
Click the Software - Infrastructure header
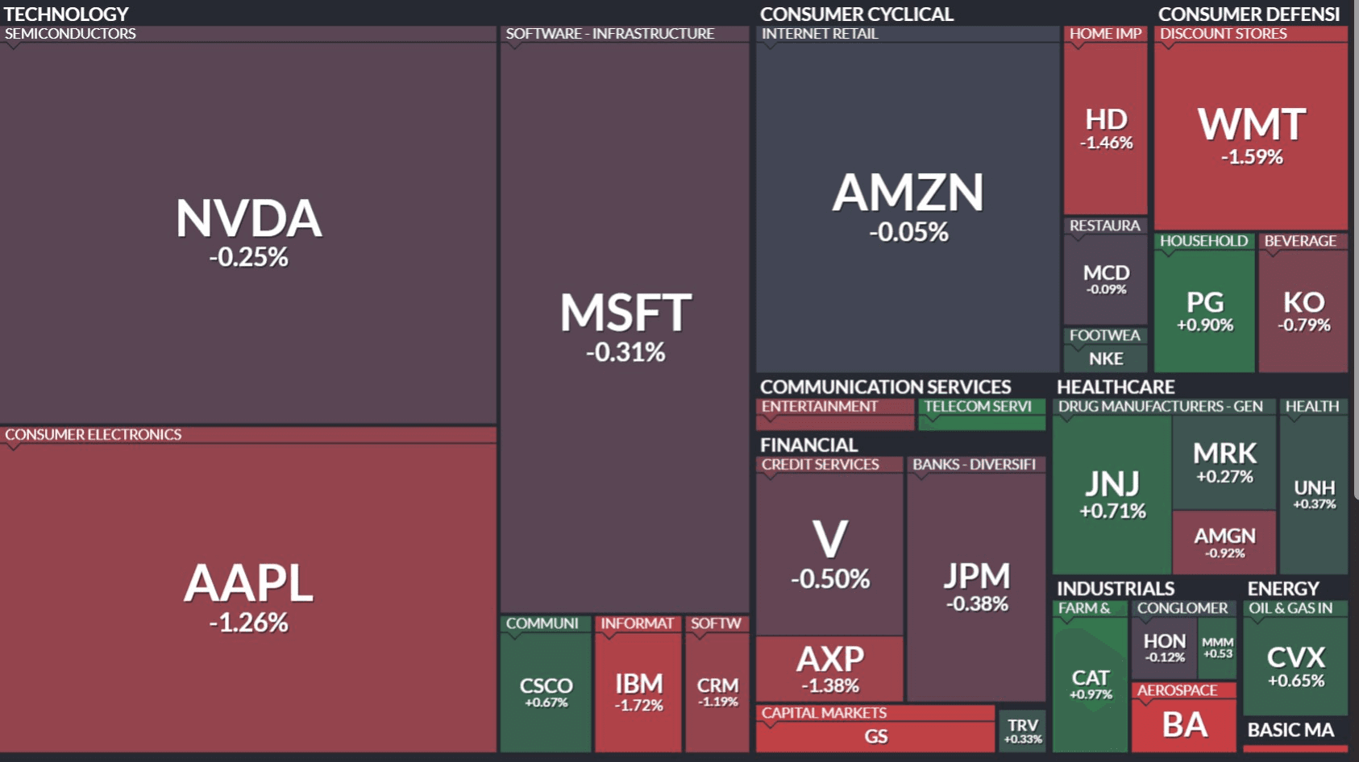tap(610, 34)
